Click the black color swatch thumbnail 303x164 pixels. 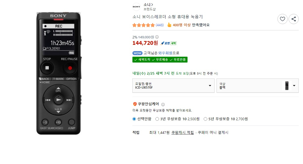287,86
